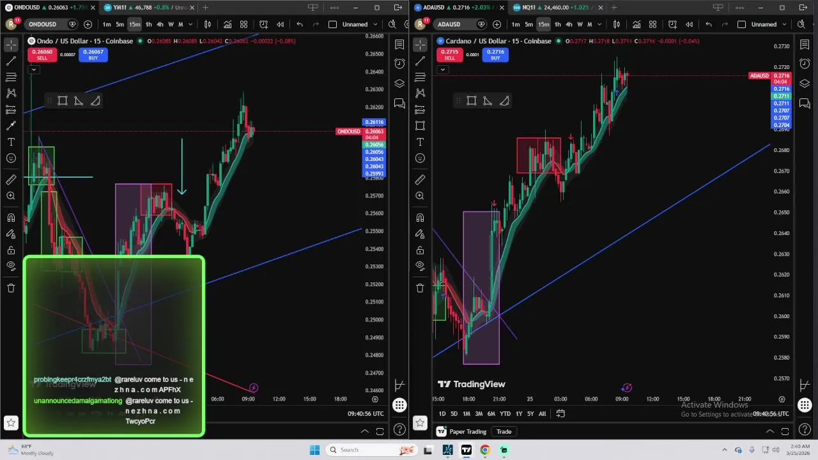Screen dimensions: 818x460
Task: Open Chrome from the taskbar
Action: [485, 450]
